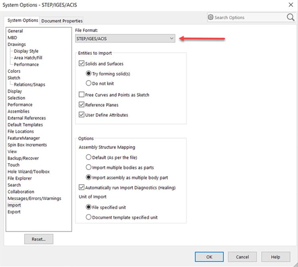
Task: Select Default (As per the file) mapping
Action: point(89,157)
